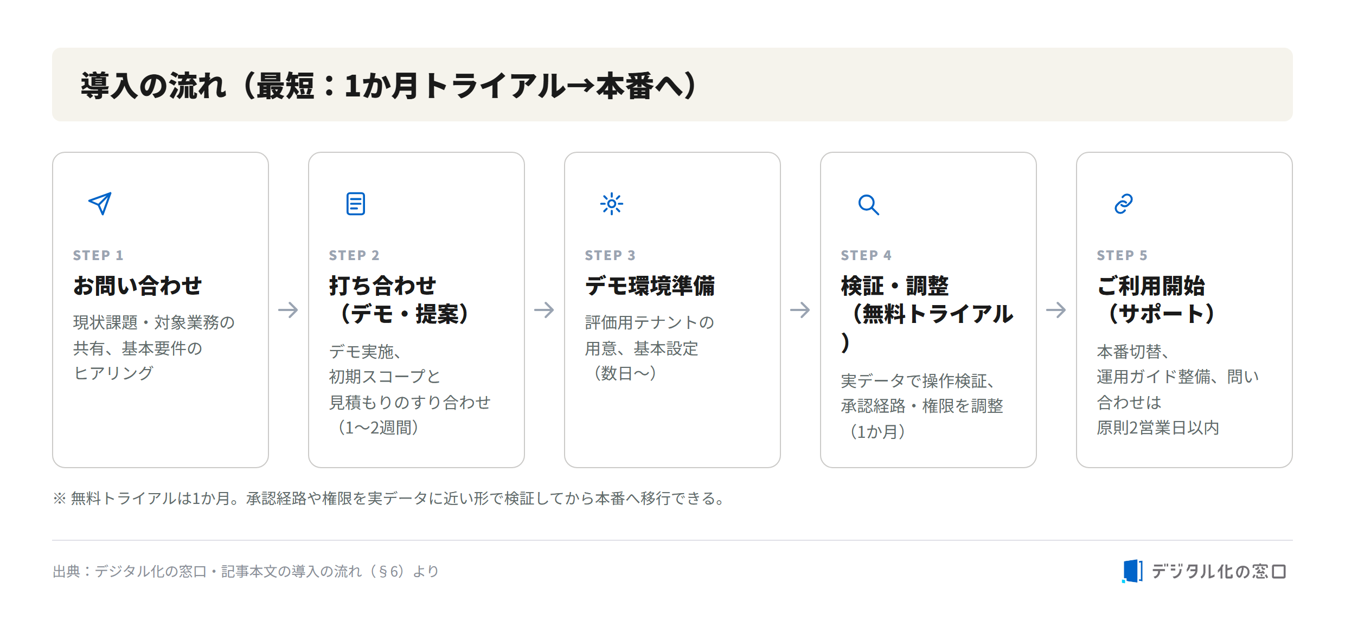Click the デジタル化の窓口 brand name text
This screenshot has height=634, width=1345.
(x=1219, y=571)
